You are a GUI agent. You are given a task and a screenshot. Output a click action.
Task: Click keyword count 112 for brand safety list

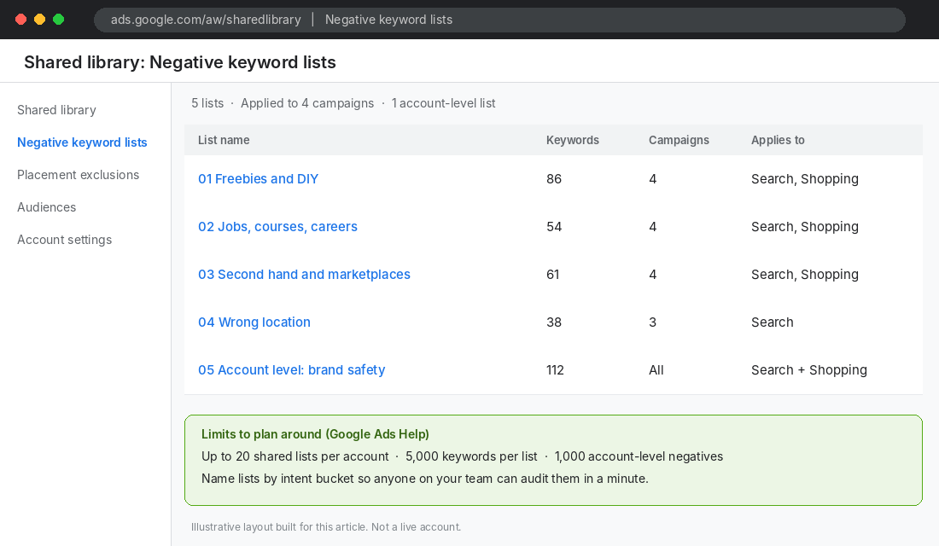pyautogui.click(x=555, y=370)
